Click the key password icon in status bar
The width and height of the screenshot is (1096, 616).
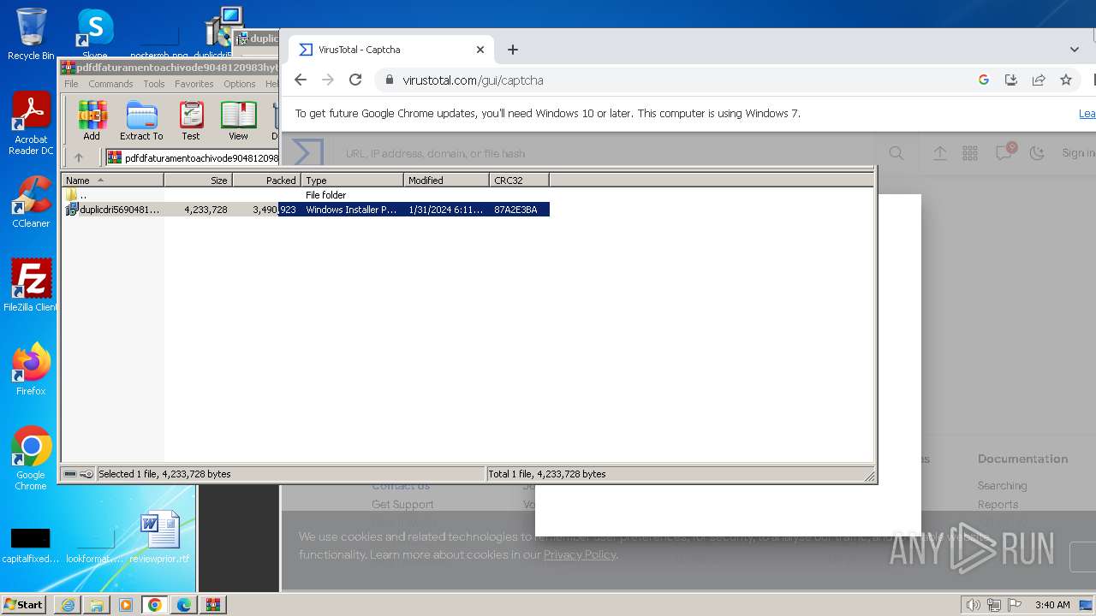click(86, 474)
